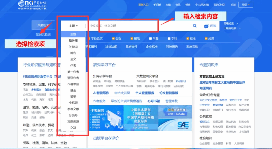
Task: Open 学术大讲堂 link
Action: point(122,93)
